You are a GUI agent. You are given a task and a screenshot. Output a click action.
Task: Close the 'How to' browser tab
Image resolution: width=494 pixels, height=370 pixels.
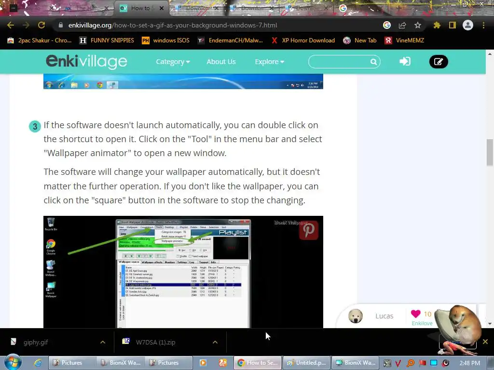pos(162,8)
